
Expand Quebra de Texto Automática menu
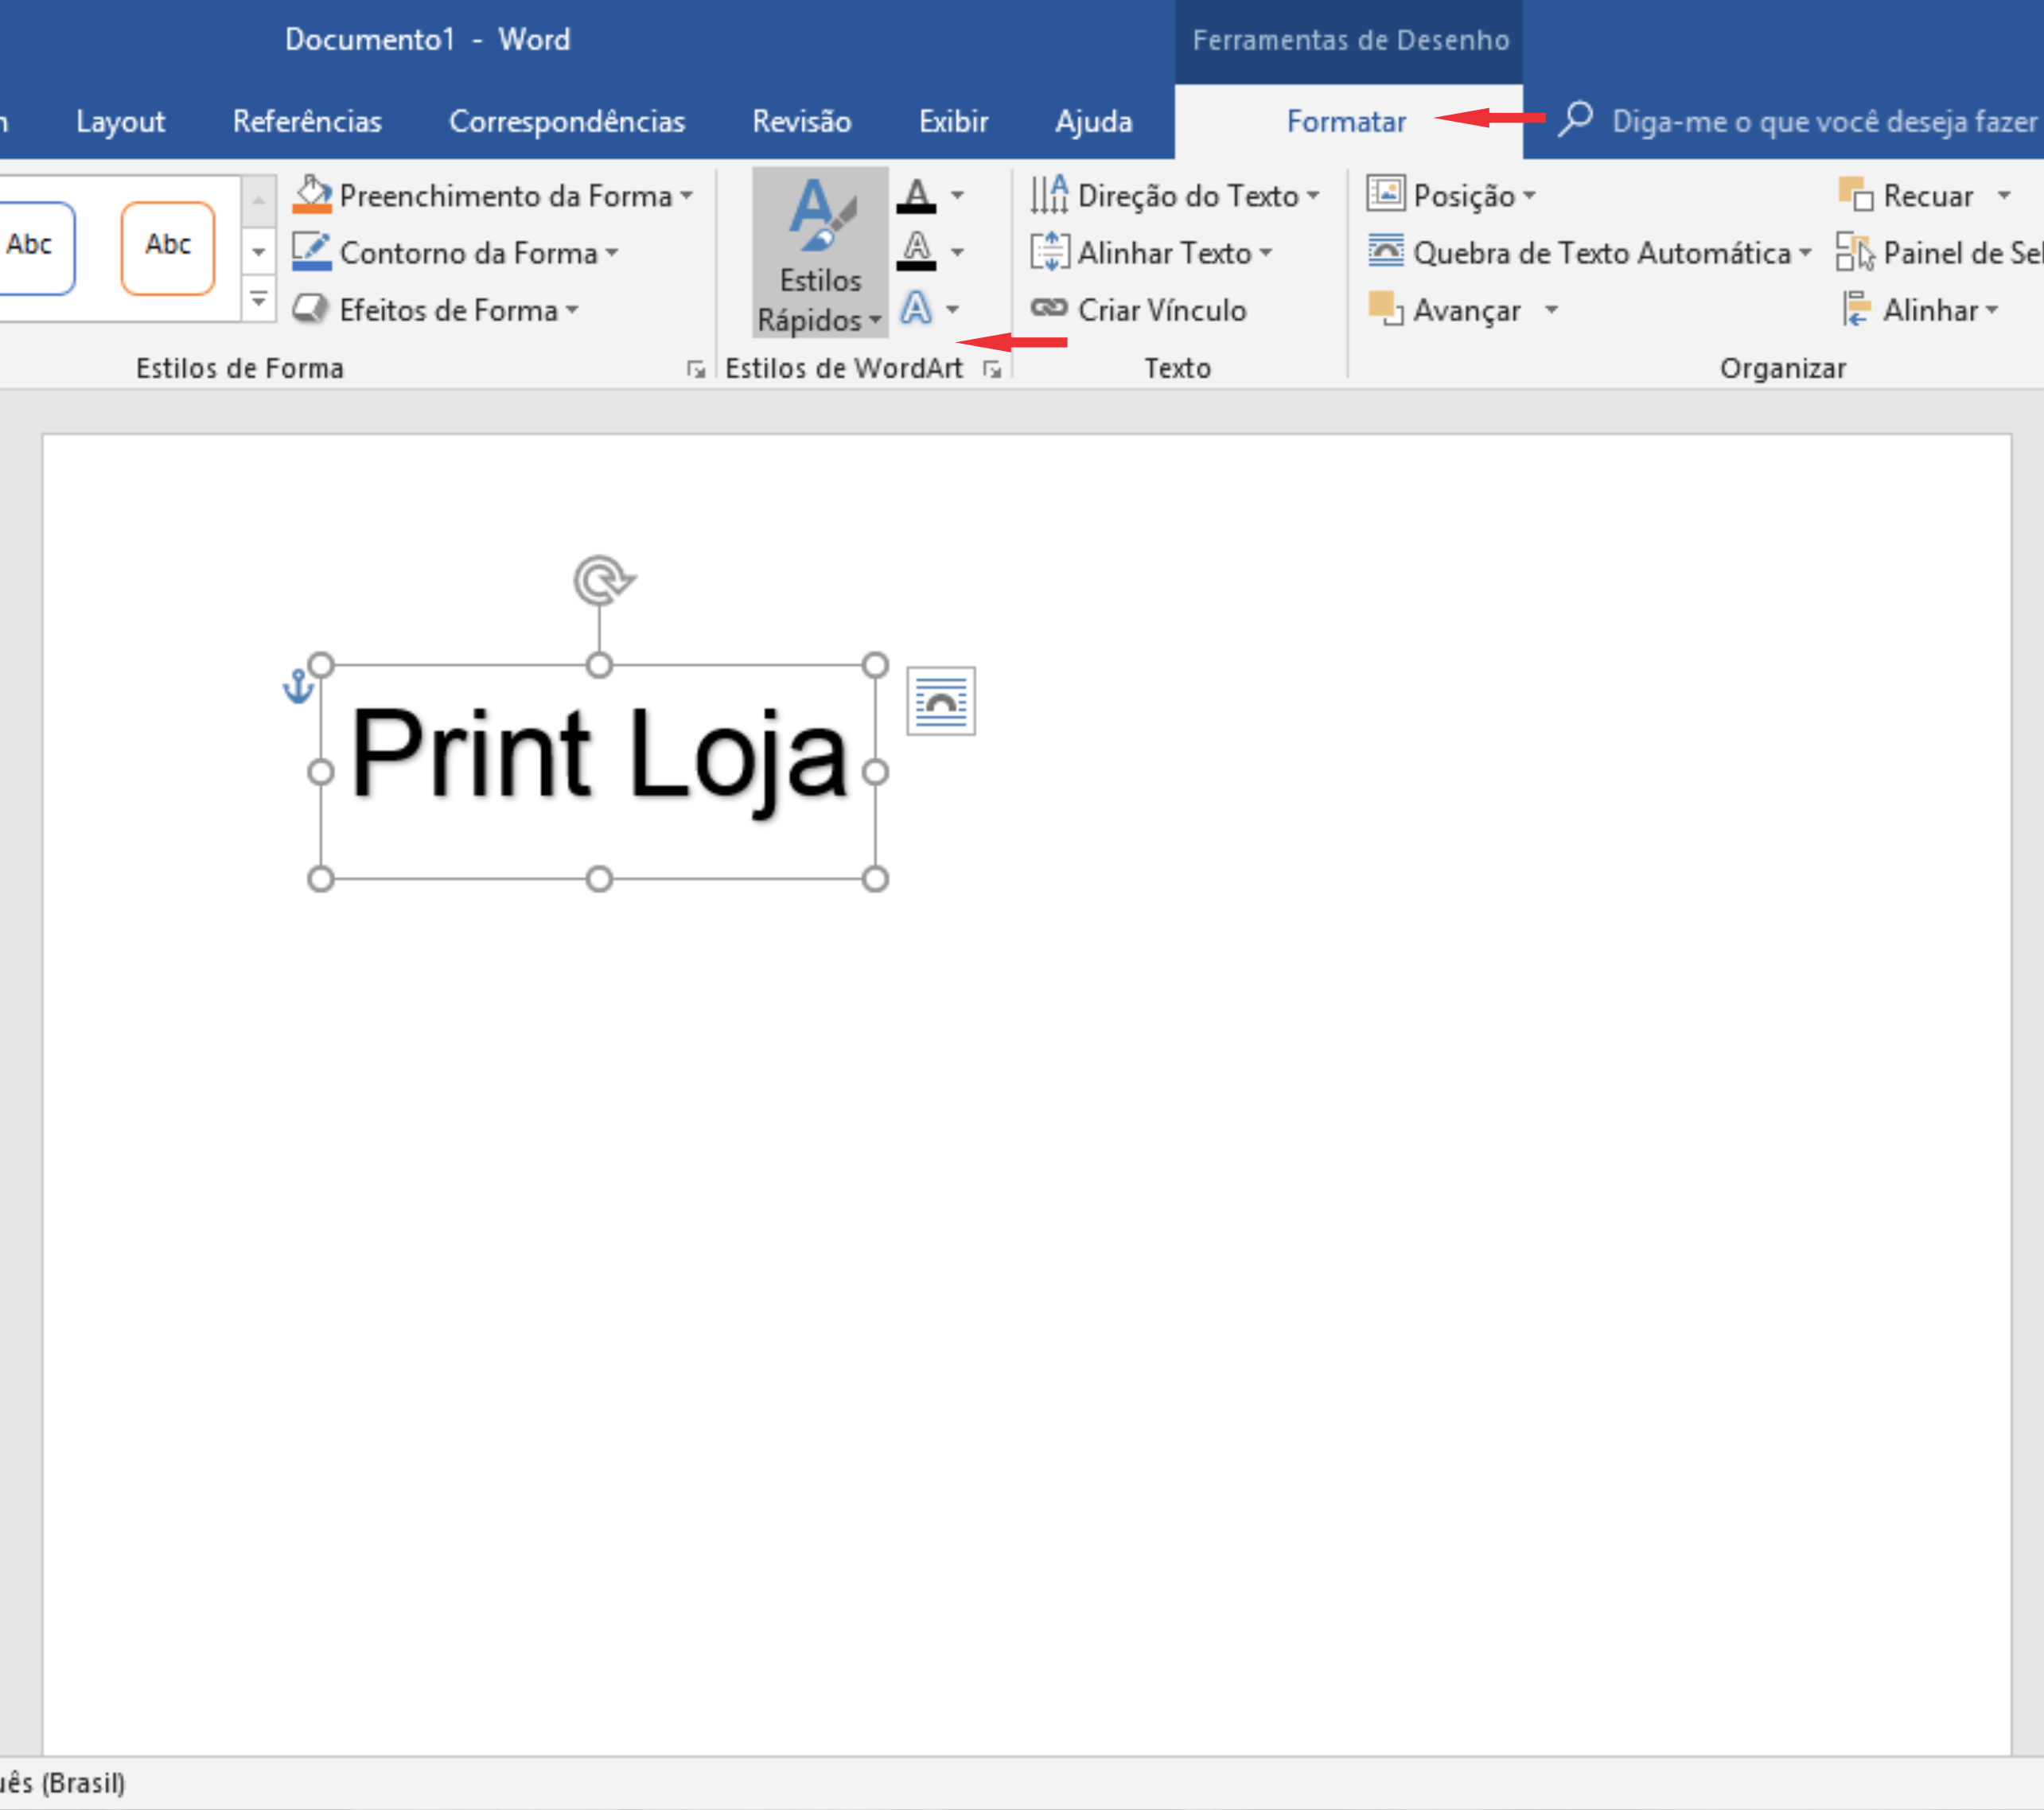(1804, 253)
